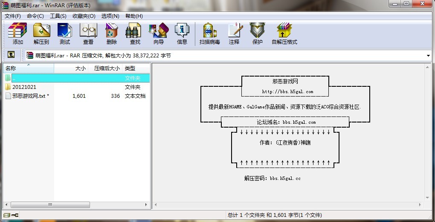Viewport: 435px width, 222px height.
Task: Open the 查找 (Find) binoculars tool
Action: click(135, 34)
